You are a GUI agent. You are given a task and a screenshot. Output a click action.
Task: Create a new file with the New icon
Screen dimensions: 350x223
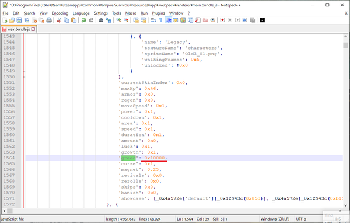[x=5, y=20]
